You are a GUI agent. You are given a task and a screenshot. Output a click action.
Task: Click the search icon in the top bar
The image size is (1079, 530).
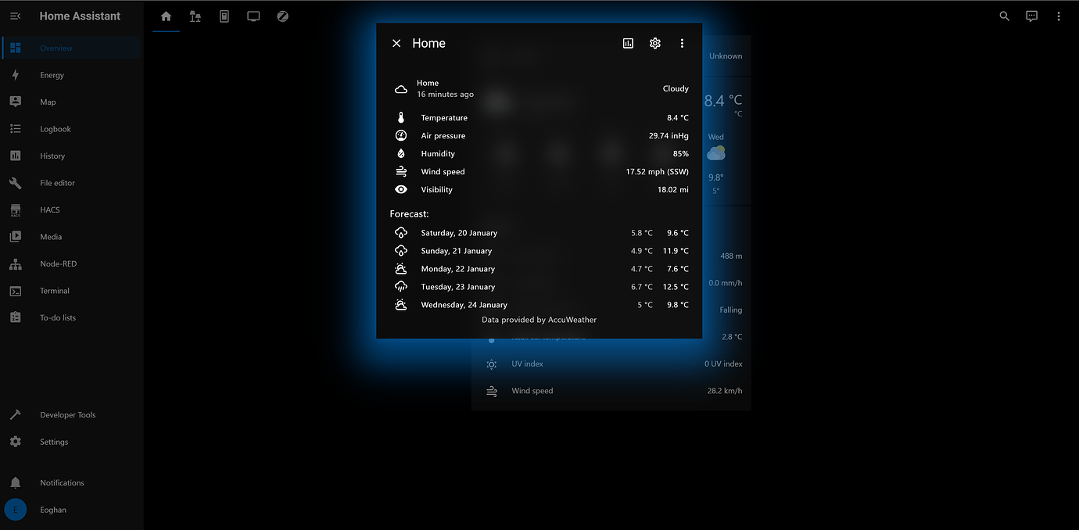pos(1004,16)
